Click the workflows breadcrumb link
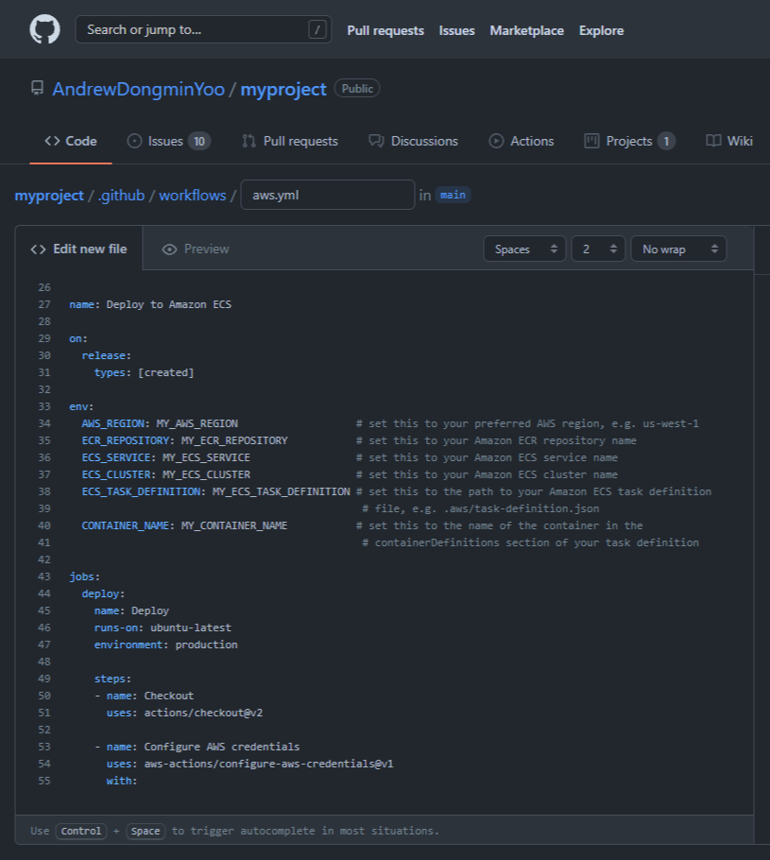 [193, 196]
